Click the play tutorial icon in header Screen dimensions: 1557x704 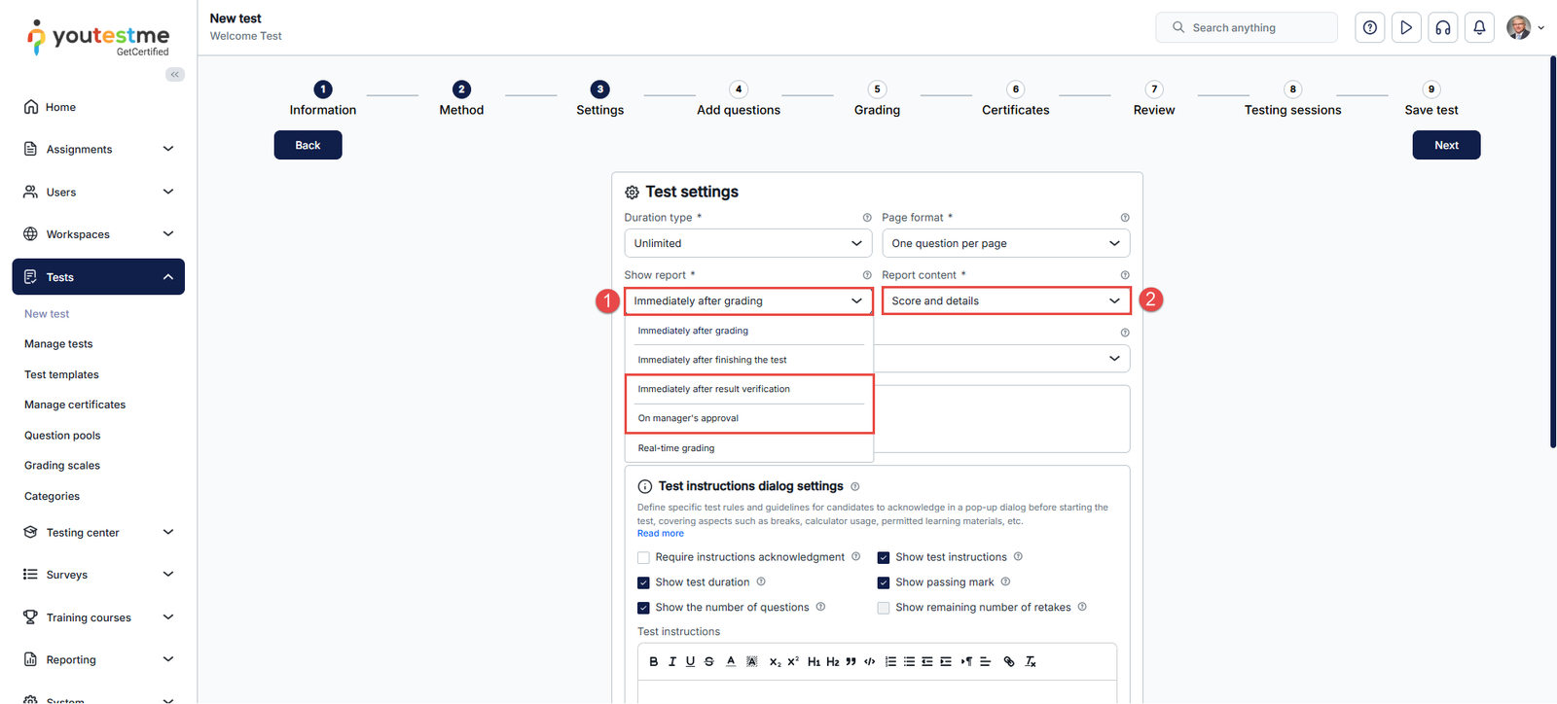pyautogui.click(x=1406, y=28)
